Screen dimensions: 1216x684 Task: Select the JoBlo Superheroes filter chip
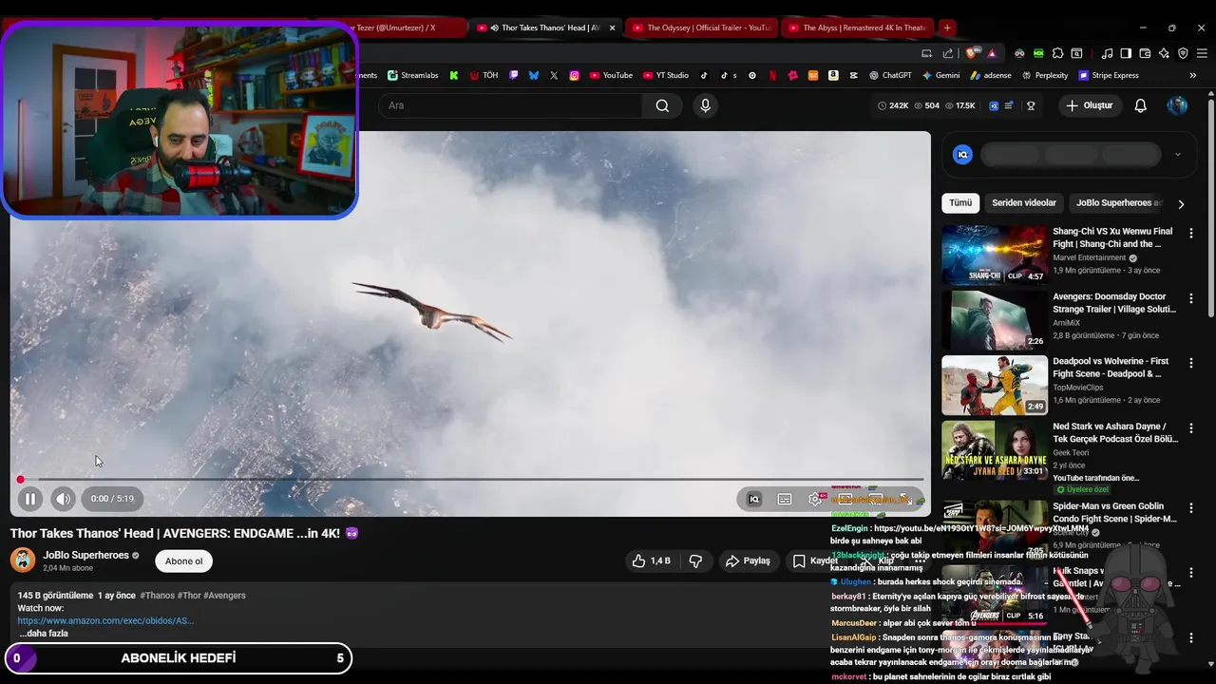pyautogui.click(x=1117, y=203)
